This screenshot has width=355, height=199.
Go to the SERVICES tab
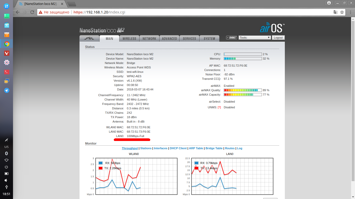pos(189,39)
